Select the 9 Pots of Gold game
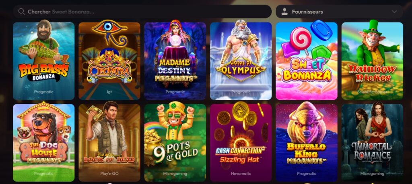 (175, 143)
